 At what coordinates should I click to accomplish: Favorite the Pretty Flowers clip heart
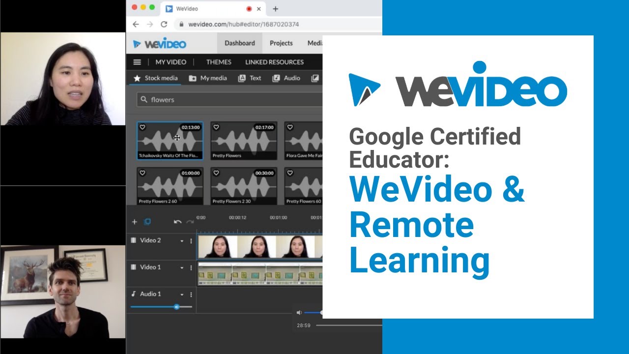click(216, 127)
